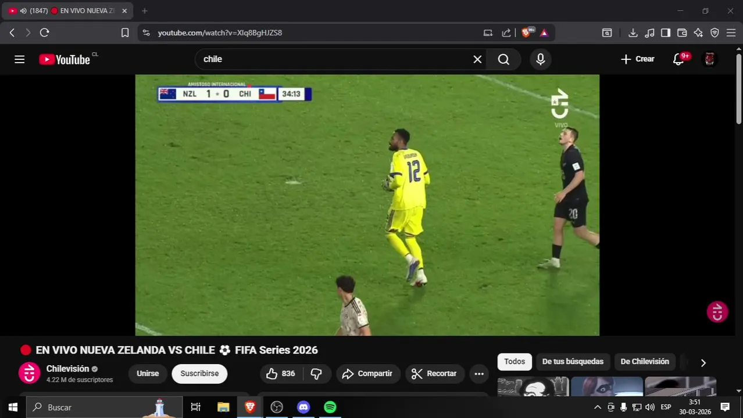The image size is (743, 418).
Task: Click the ESP language indicator
Action: coord(666,407)
